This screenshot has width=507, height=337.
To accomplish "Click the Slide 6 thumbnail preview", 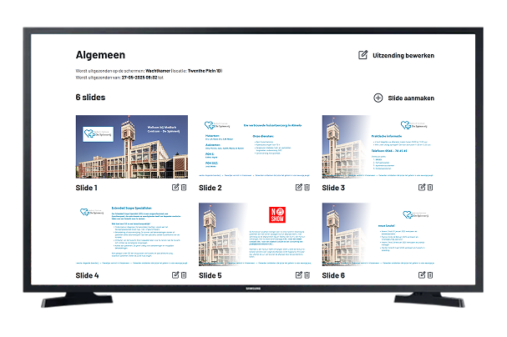I will pyautogui.click(x=378, y=234).
